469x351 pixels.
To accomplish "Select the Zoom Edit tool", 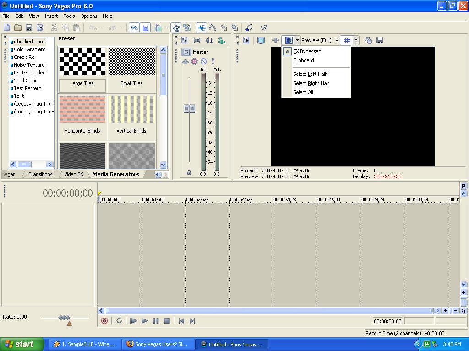I will click(x=234, y=28).
